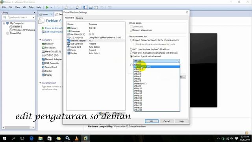Choose VMnet19 from the dropdown list

157,110
